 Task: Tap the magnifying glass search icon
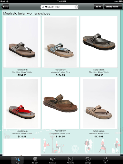pos(43,7)
